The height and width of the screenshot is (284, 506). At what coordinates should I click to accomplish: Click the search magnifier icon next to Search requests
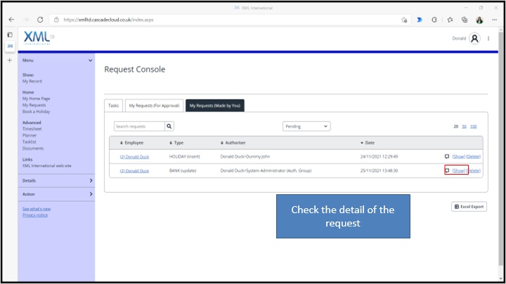coord(169,126)
